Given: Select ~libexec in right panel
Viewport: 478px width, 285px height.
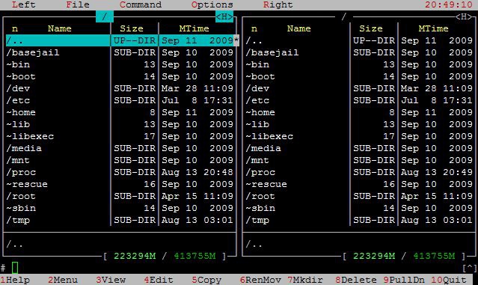Looking at the screenshot, I should pyautogui.click(x=359, y=136).
